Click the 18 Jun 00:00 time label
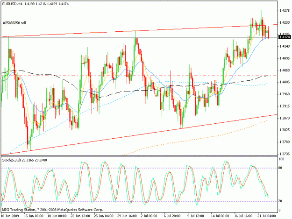The width and height of the screenshot is (292, 219). pyautogui.click(x=57, y=216)
